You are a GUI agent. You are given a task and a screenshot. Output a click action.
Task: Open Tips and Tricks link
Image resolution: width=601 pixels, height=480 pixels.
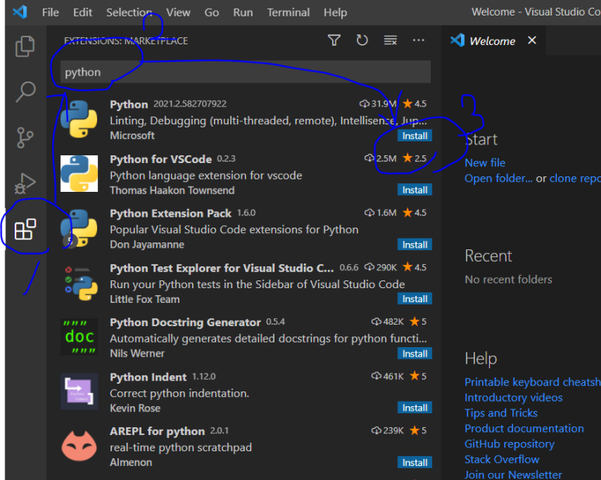pyautogui.click(x=501, y=413)
